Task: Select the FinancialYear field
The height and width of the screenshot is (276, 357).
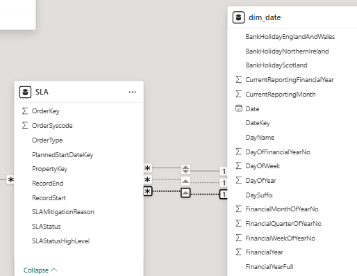Action: tap(264, 252)
